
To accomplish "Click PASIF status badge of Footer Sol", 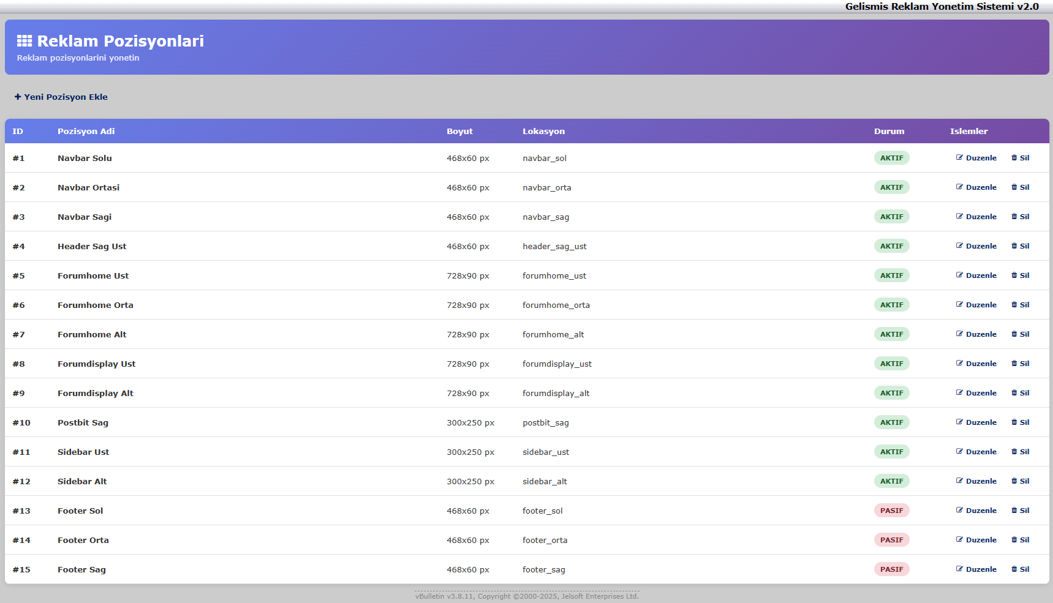I will 891,511.
